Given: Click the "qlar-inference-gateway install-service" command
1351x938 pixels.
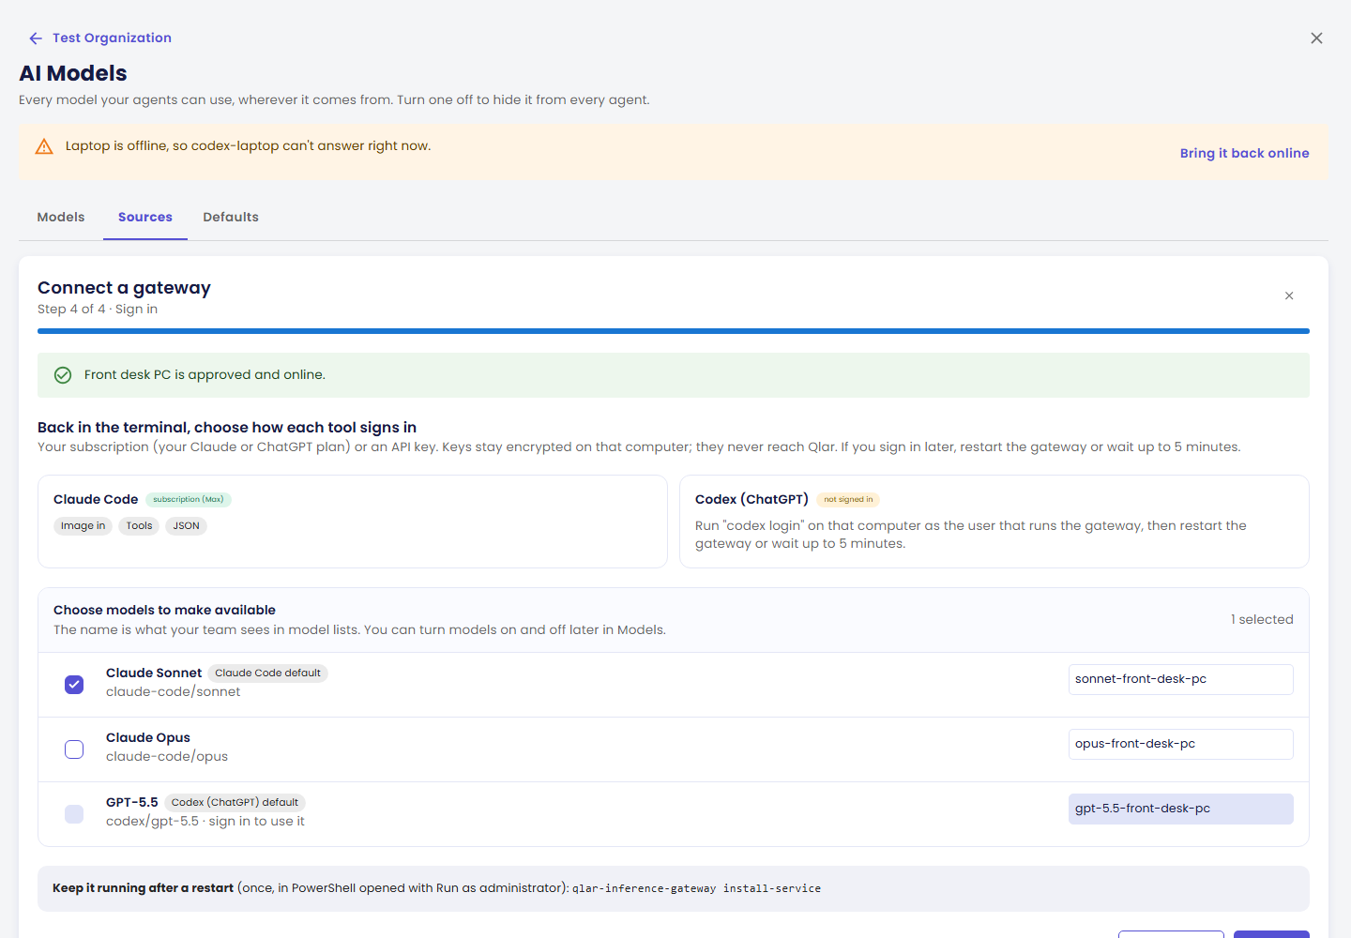Looking at the screenshot, I should click(696, 888).
